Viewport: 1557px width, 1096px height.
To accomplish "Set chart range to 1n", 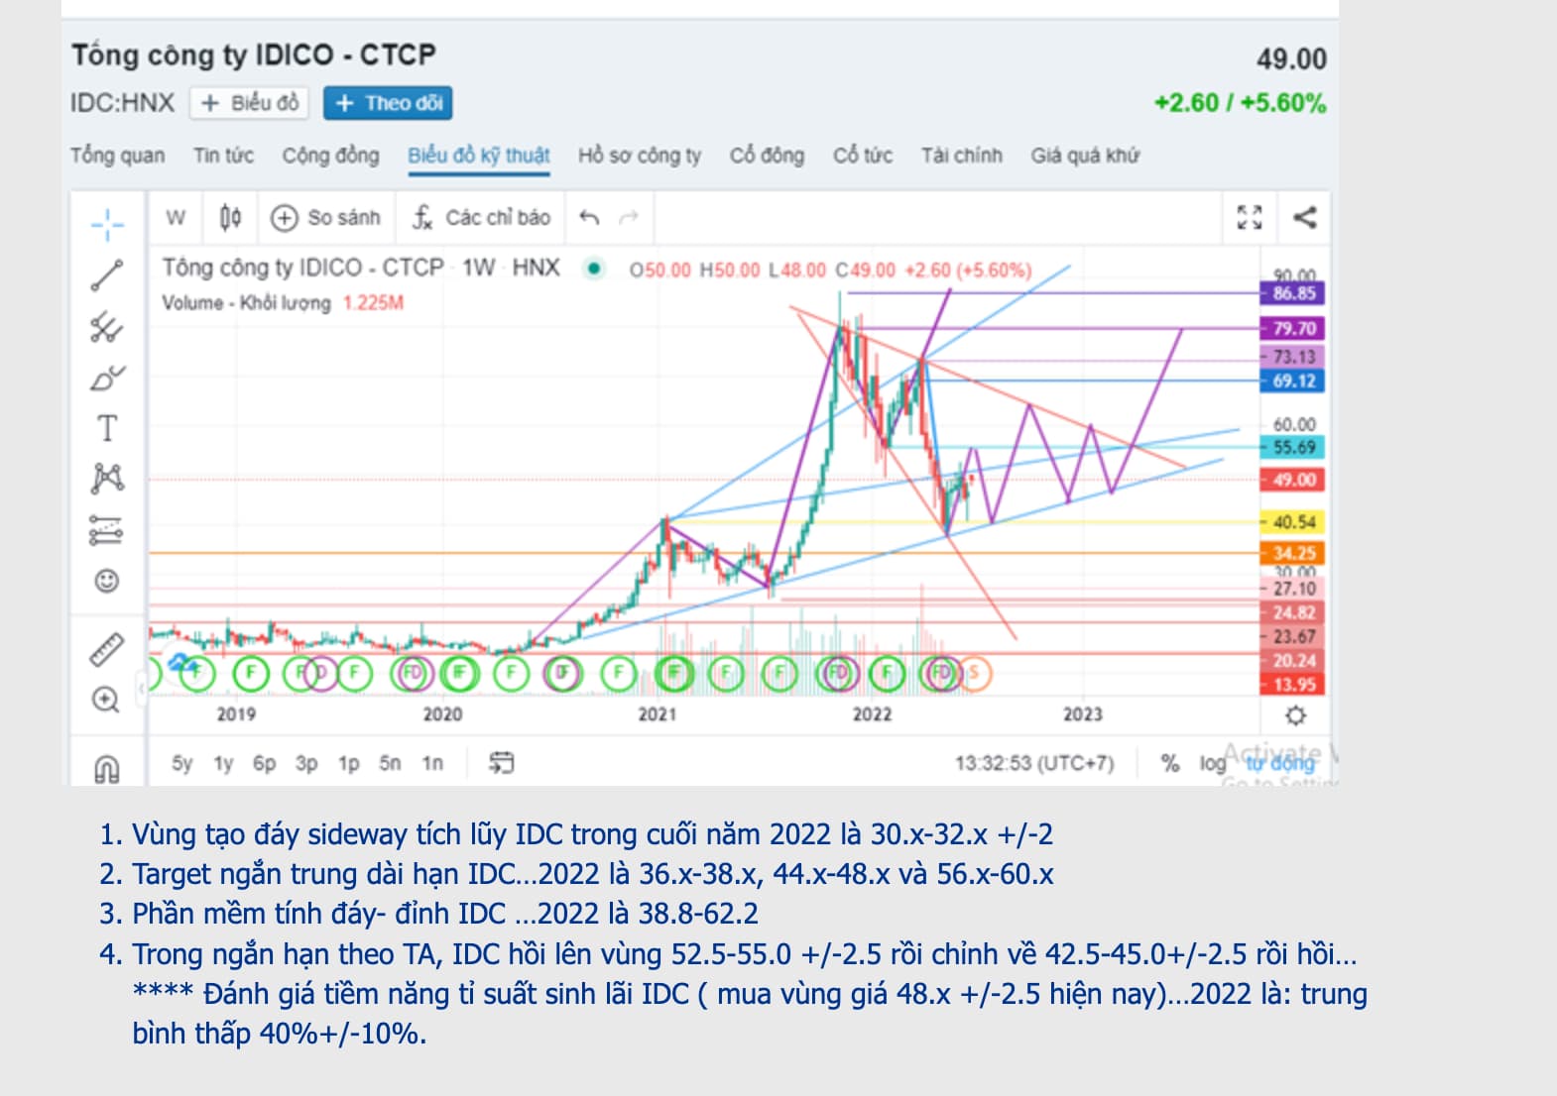I will (x=432, y=763).
